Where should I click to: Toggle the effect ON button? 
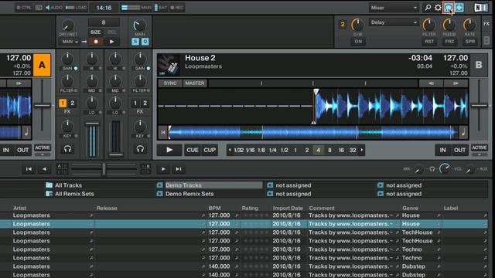358,41
